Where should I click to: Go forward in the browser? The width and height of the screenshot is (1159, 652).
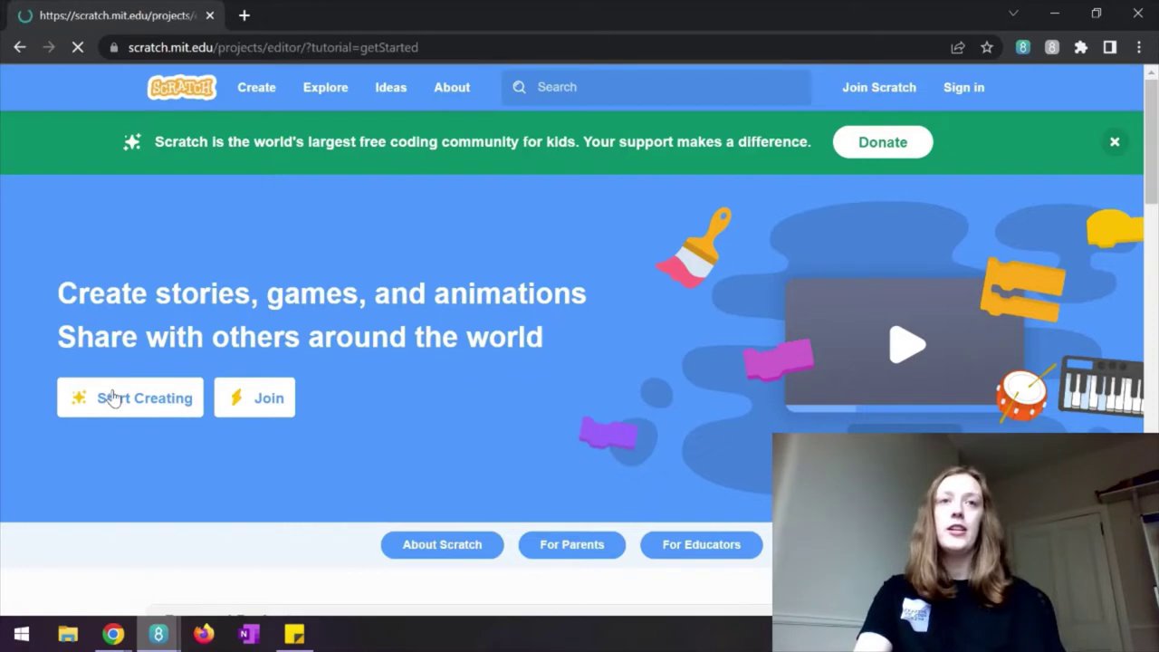pos(49,47)
